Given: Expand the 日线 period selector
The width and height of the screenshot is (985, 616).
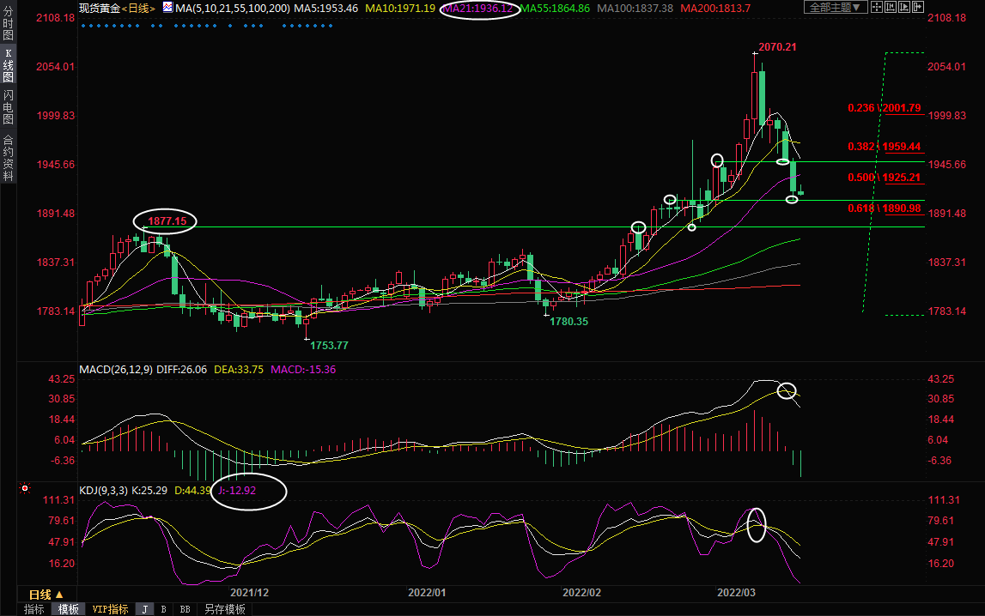Looking at the screenshot, I should (x=46, y=595).
